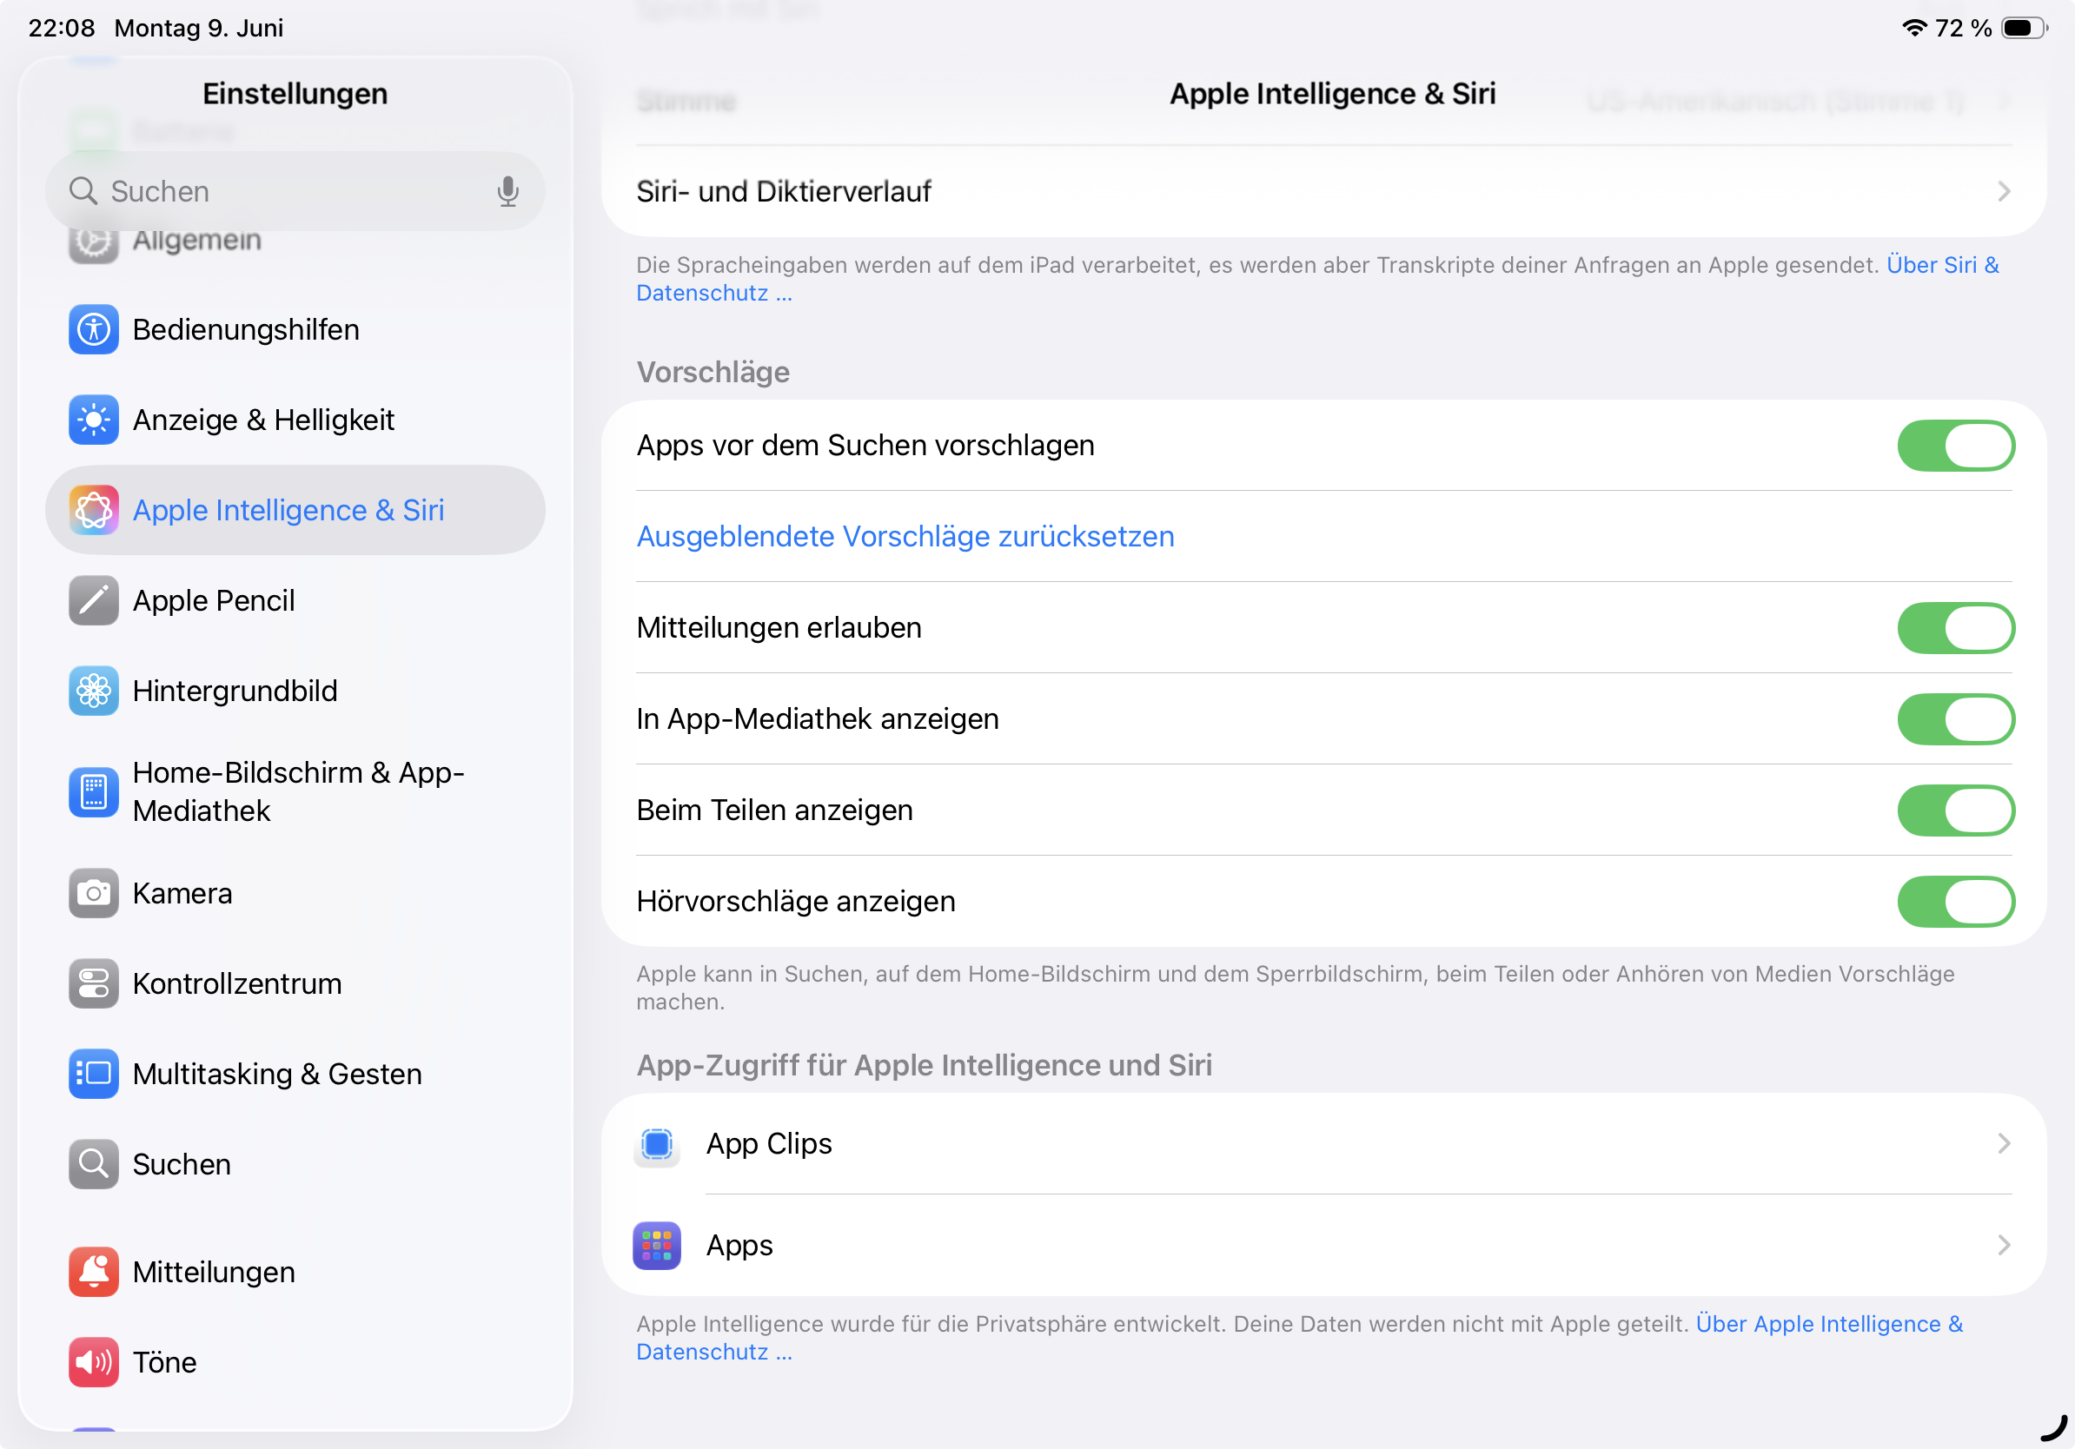Image resolution: width=2075 pixels, height=1449 pixels.
Task: Open Über Siri & Datenschutz link
Action: click(1943, 266)
